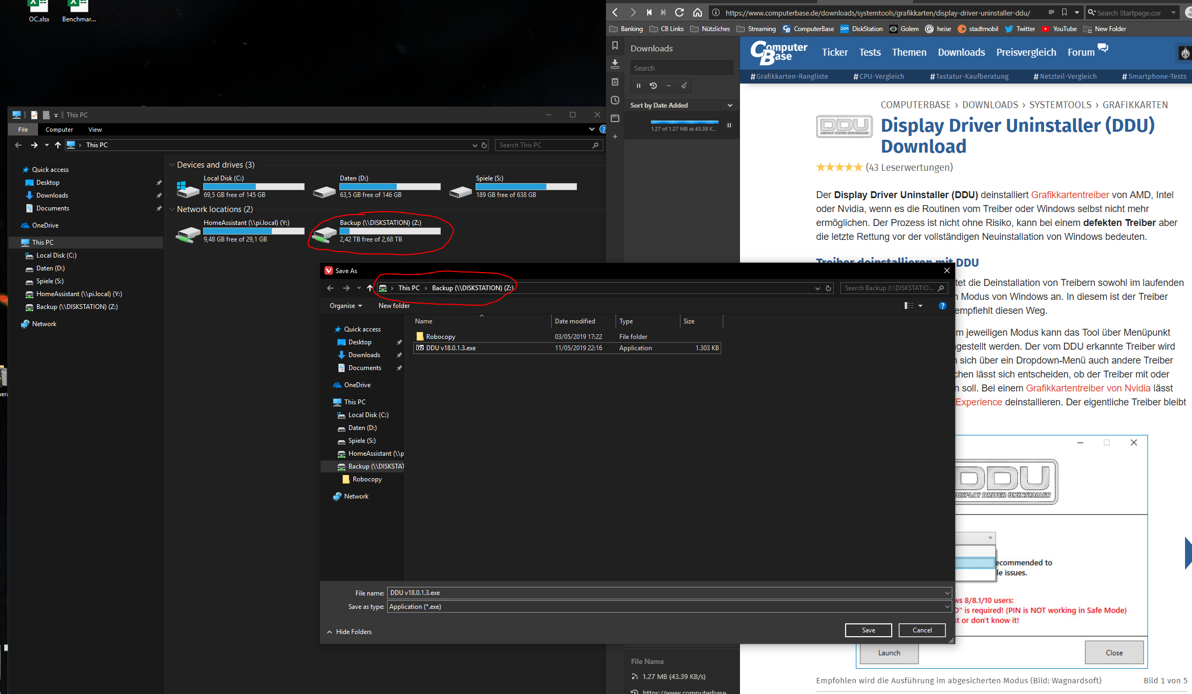Collapse the Devices and drives group
Image resolution: width=1192 pixels, height=694 pixels.
(x=172, y=165)
